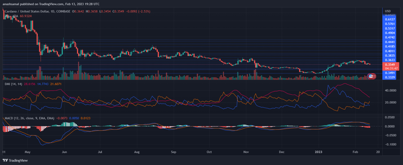This screenshot has width=403, height=165.
Task: Click the open price value O0.3642
Action: (x=78, y=11)
